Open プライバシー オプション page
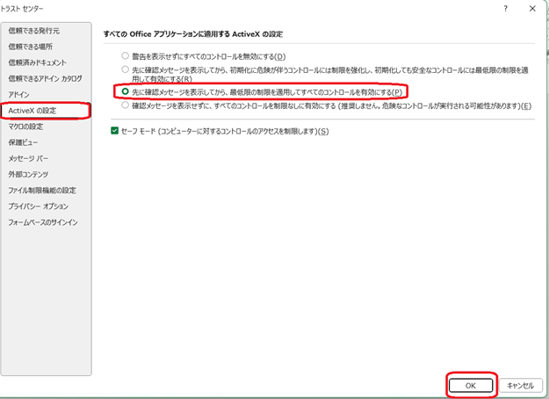 (39, 207)
